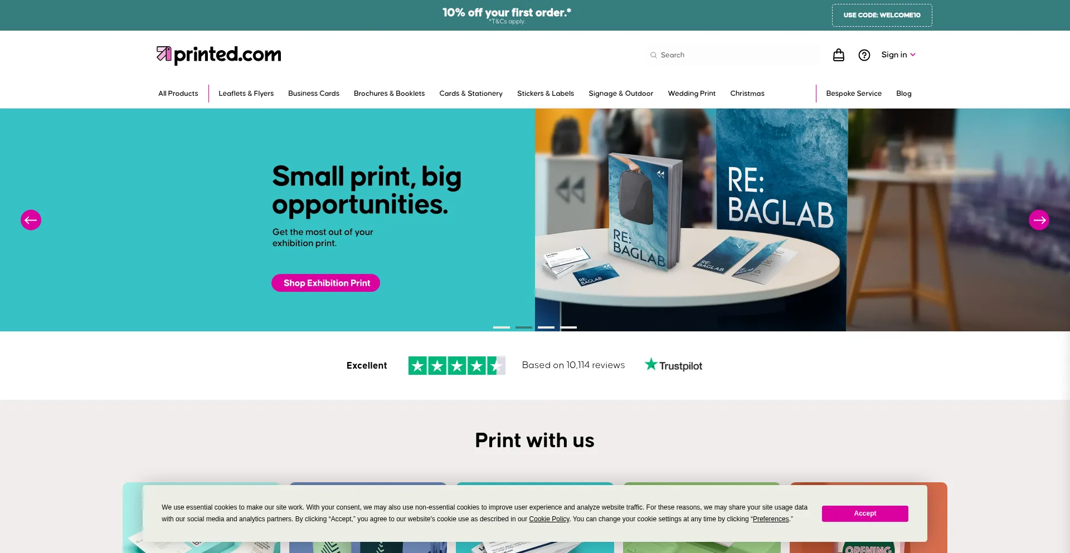Click the Trustpilot logo

673,365
